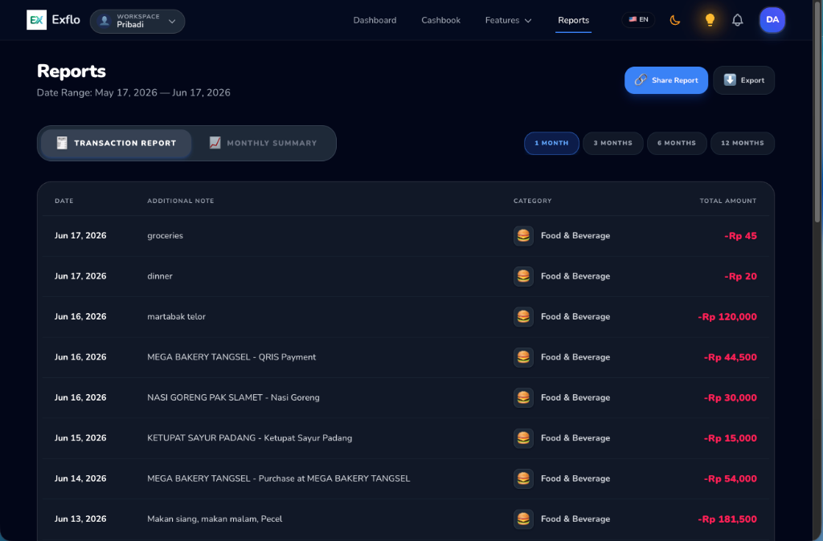The image size is (823, 541).
Task: Click the page vertical scrollbar
Action: tap(817, 111)
